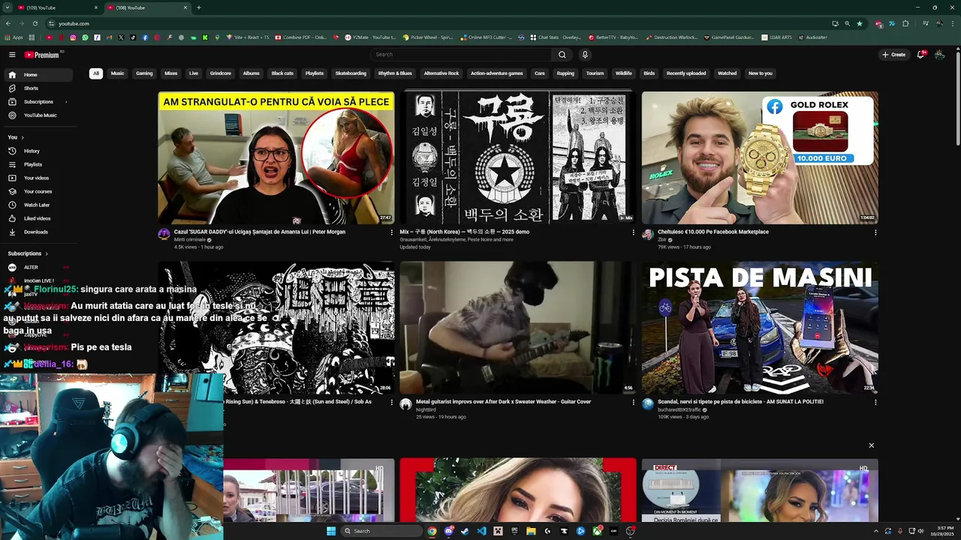Select the Gaming filter chip

pyautogui.click(x=144, y=73)
